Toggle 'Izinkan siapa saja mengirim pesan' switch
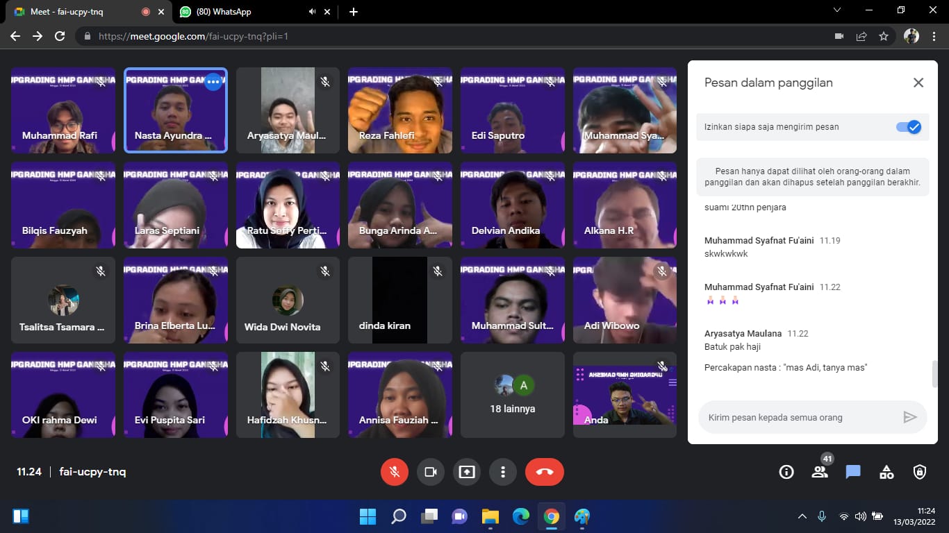Image resolution: width=949 pixels, height=533 pixels. point(908,127)
